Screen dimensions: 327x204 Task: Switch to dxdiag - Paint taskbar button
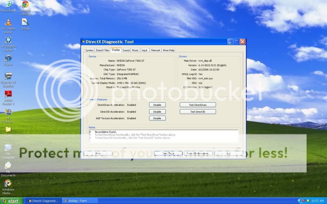[80, 201]
